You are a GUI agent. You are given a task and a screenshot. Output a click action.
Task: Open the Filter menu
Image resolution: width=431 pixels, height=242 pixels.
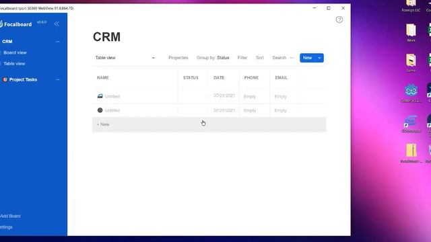pyautogui.click(x=242, y=58)
